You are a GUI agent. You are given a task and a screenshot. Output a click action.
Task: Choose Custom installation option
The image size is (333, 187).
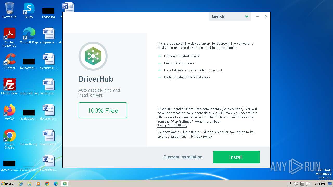point(183,157)
